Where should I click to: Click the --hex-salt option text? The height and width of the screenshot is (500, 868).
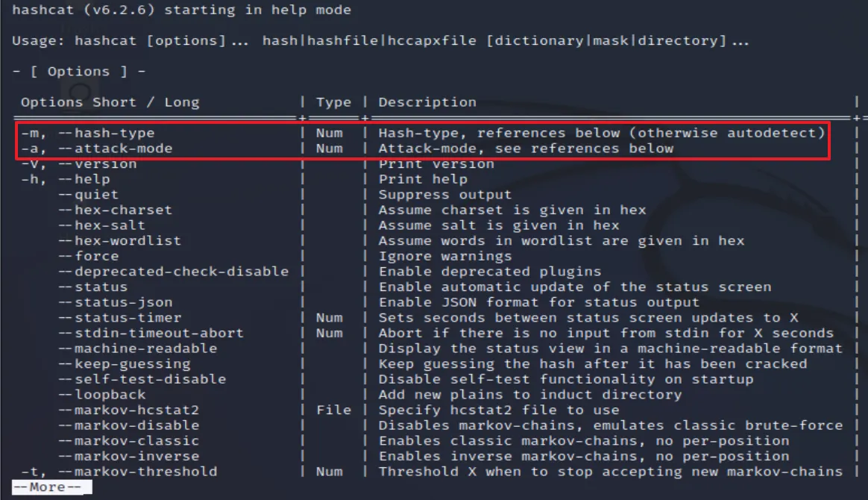click(102, 225)
